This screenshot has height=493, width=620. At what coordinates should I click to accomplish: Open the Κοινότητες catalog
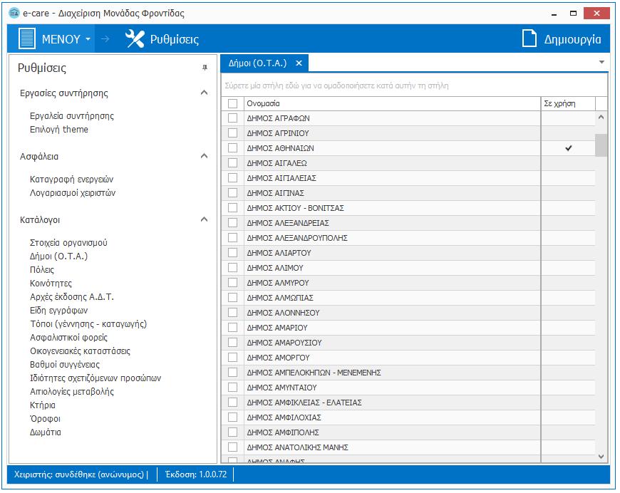[51, 283]
